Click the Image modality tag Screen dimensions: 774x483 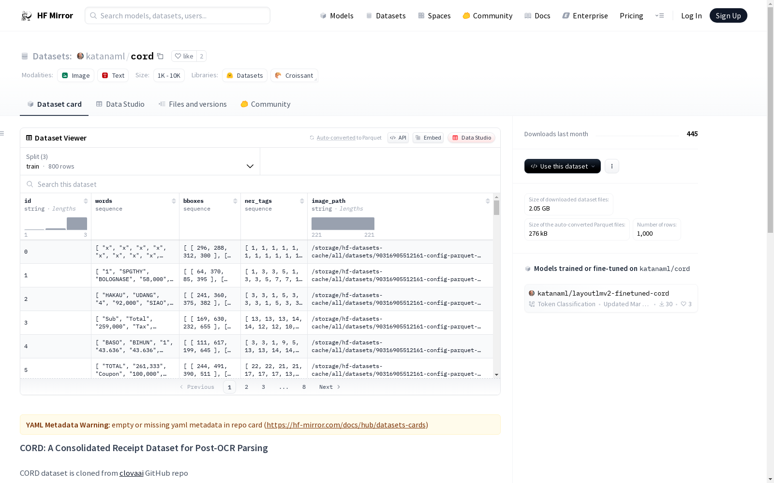point(75,75)
